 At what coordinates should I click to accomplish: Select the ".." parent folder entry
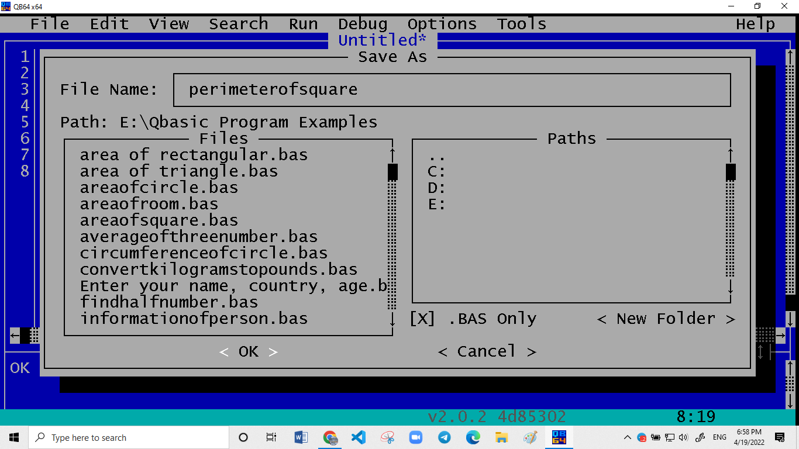[x=437, y=156]
